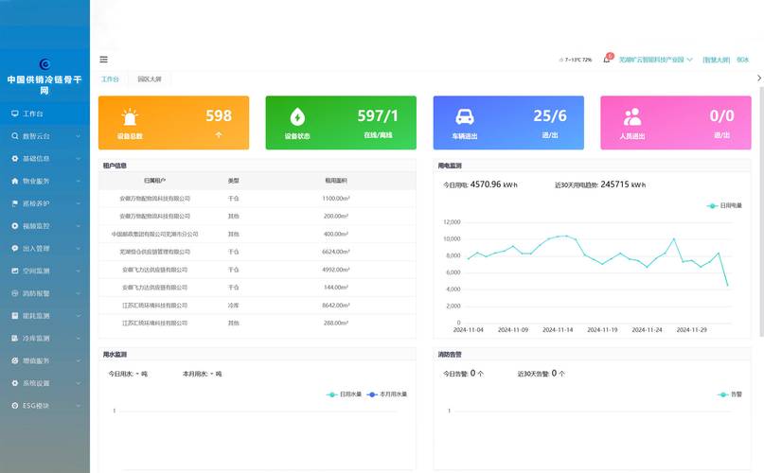The height and width of the screenshot is (473, 764).
Task: Expand 冷库监测 using its chevron
Action: point(78,338)
